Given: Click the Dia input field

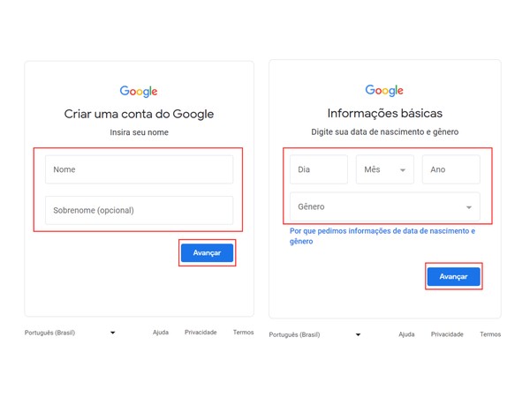Looking at the screenshot, I should (319, 169).
